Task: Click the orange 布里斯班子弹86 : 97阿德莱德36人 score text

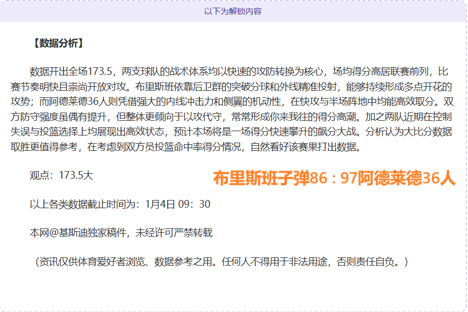Action: (334, 178)
